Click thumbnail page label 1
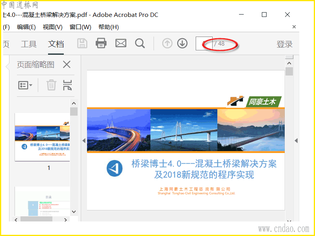315x236 pixels. pos(49,168)
